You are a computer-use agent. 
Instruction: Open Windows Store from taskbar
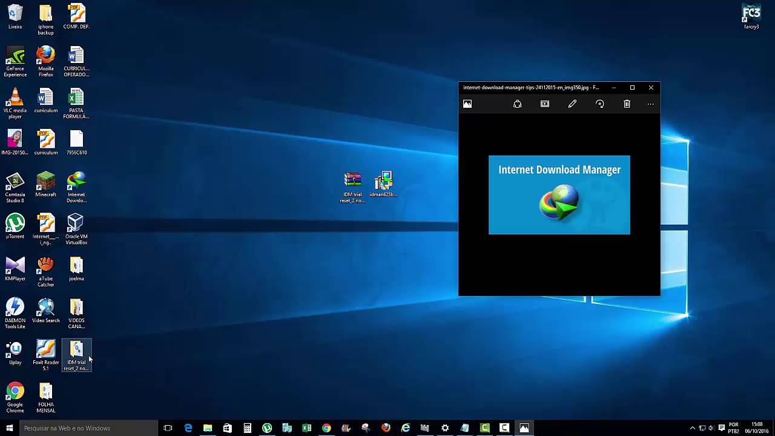click(x=227, y=428)
